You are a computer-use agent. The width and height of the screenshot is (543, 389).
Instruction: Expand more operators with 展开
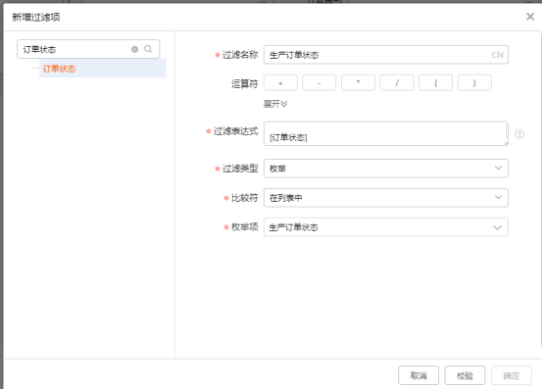point(275,104)
